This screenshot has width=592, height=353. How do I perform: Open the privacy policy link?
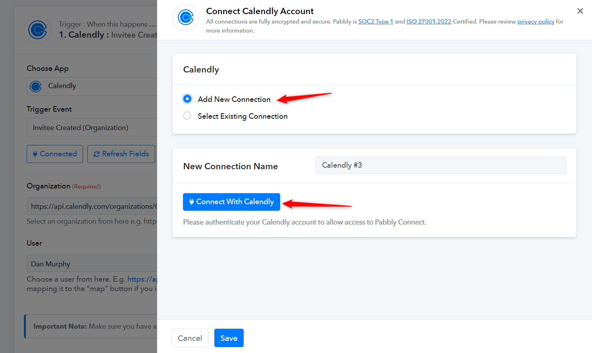pos(536,22)
